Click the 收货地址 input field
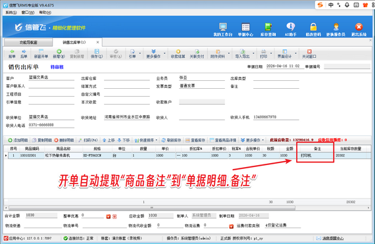The image size is (375, 244). [127, 117]
